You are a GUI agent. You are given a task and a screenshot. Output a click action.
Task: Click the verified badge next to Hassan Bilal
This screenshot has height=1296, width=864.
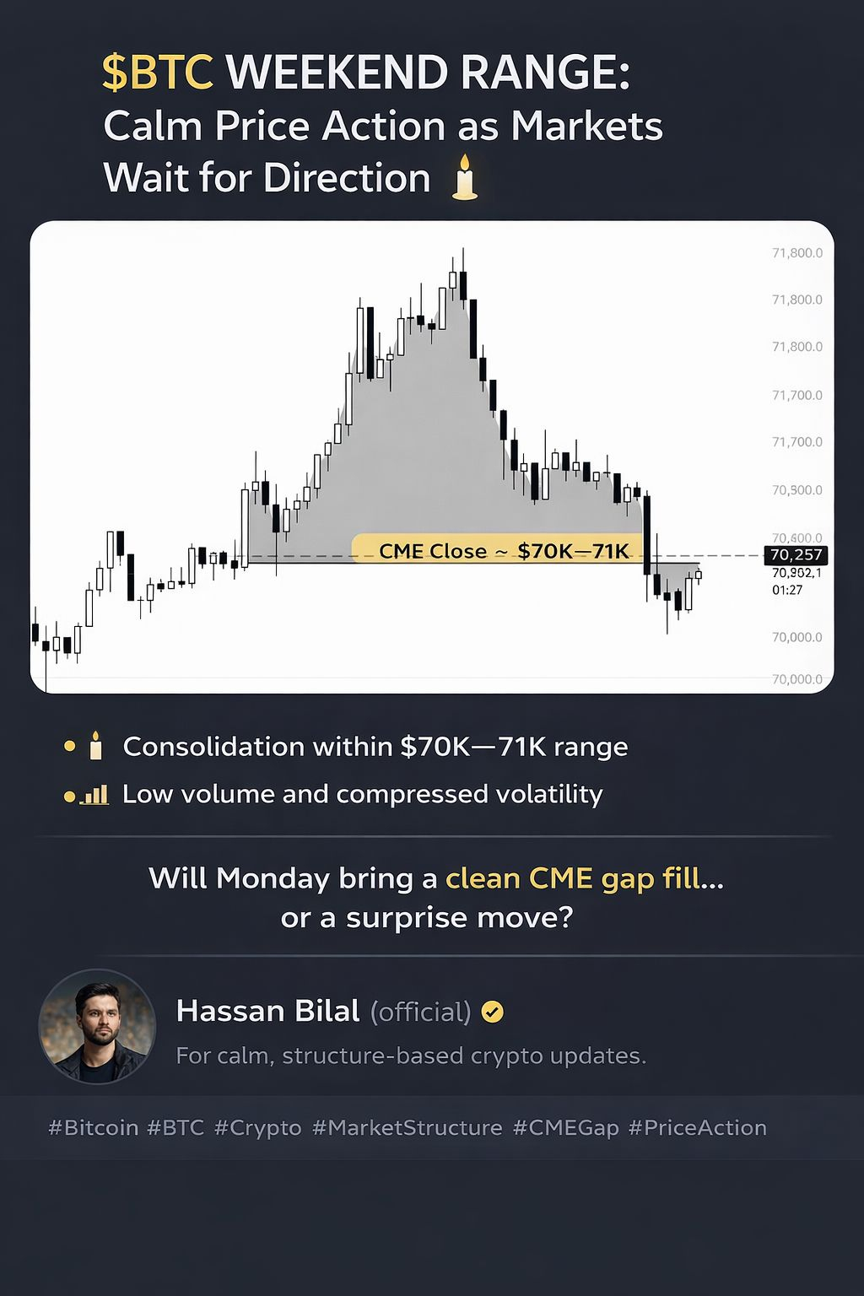[x=492, y=1011]
